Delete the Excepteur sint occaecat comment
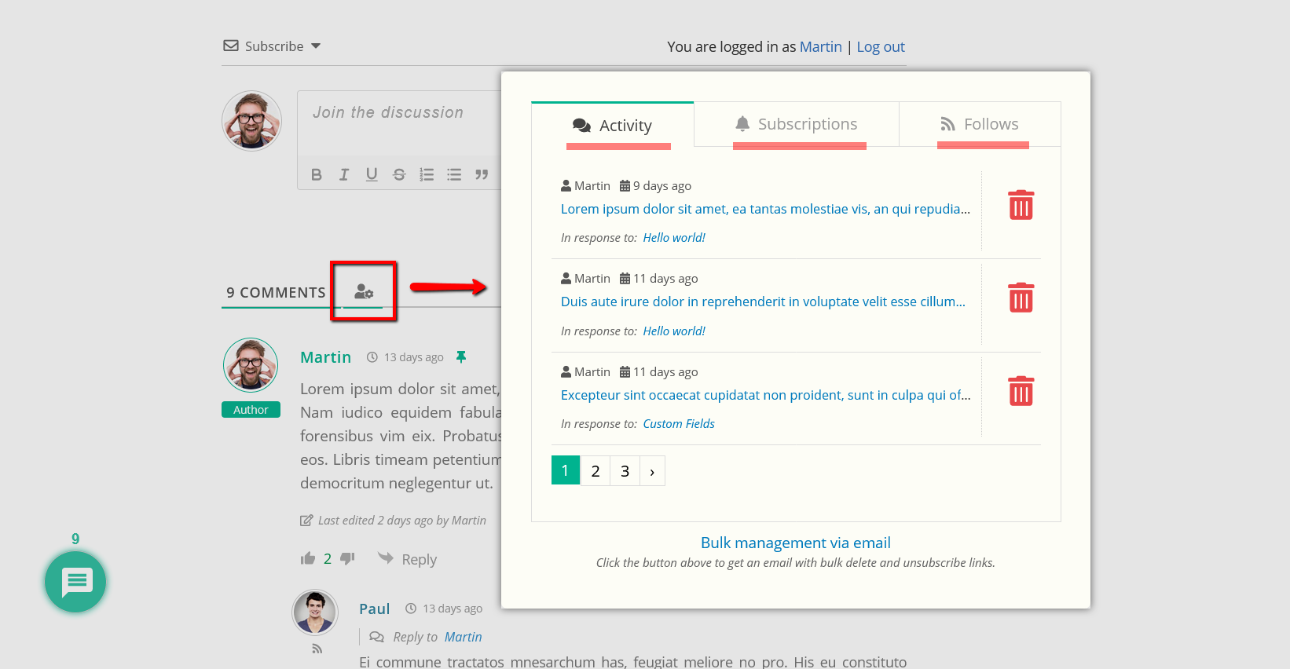The height and width of the screenshot is (669, 1290). [1021, 391]
